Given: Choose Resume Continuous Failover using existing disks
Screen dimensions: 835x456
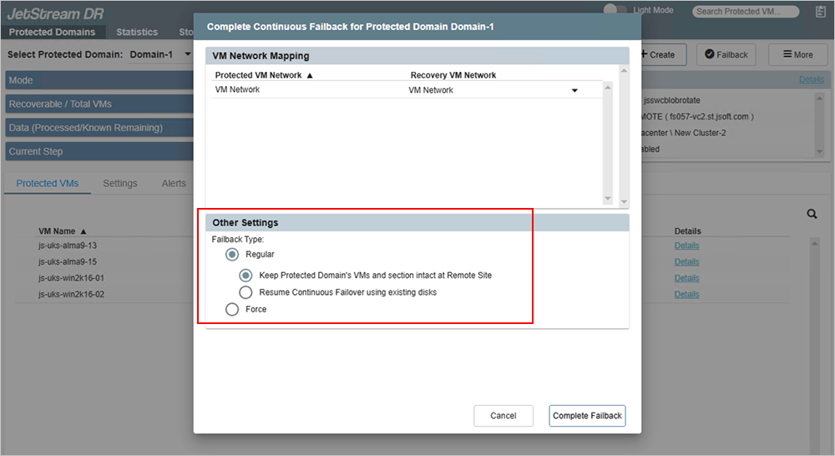Looking at the screenshot, I should pos(245,292).
